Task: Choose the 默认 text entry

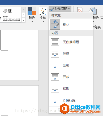Action: (66, 24)
